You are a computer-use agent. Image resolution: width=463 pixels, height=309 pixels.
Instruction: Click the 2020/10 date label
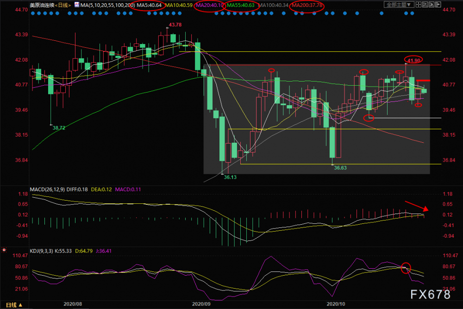click(x=336, y=304)
